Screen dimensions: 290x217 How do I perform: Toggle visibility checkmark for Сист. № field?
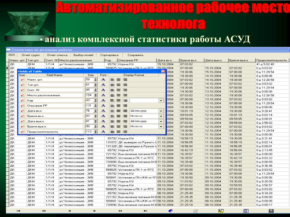tap(22, 90)
